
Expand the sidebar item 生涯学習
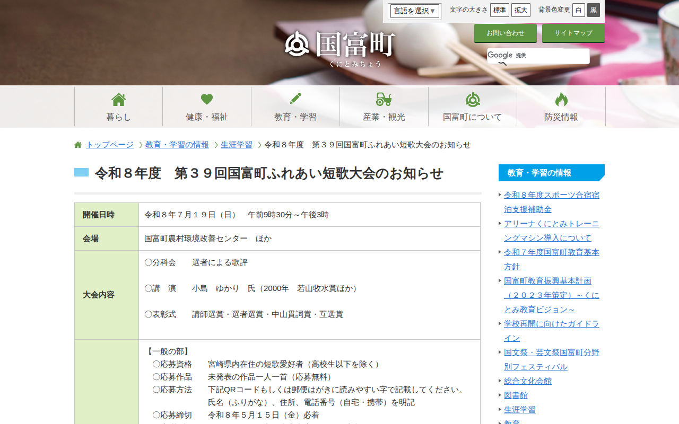[x=518, y=409]
